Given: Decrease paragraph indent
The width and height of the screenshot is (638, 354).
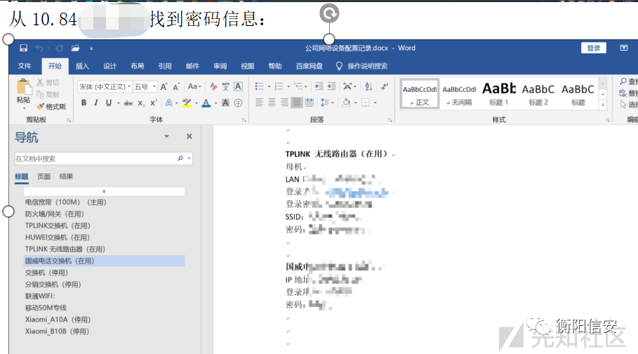Looking at the screenshot, I should point(319,86).
